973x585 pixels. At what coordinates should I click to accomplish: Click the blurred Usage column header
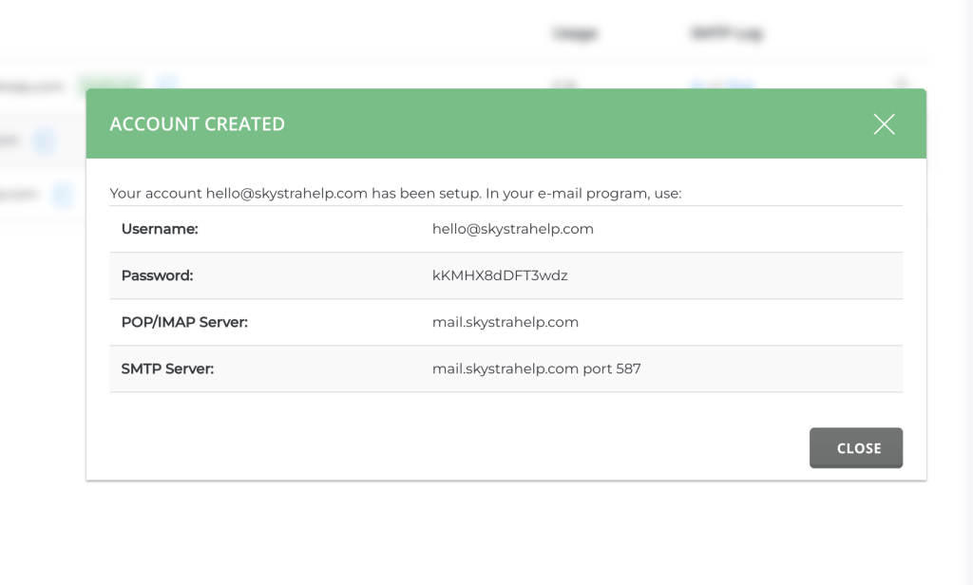click(575, 33)
